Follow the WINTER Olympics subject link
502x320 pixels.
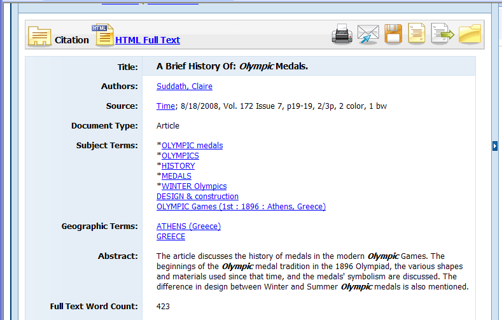click(x=194, y=186)
